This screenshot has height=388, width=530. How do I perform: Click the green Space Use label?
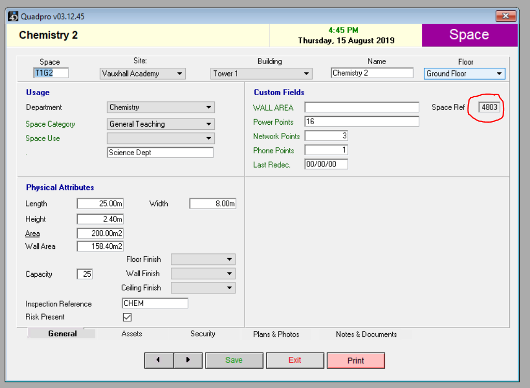tap(42, 138)
